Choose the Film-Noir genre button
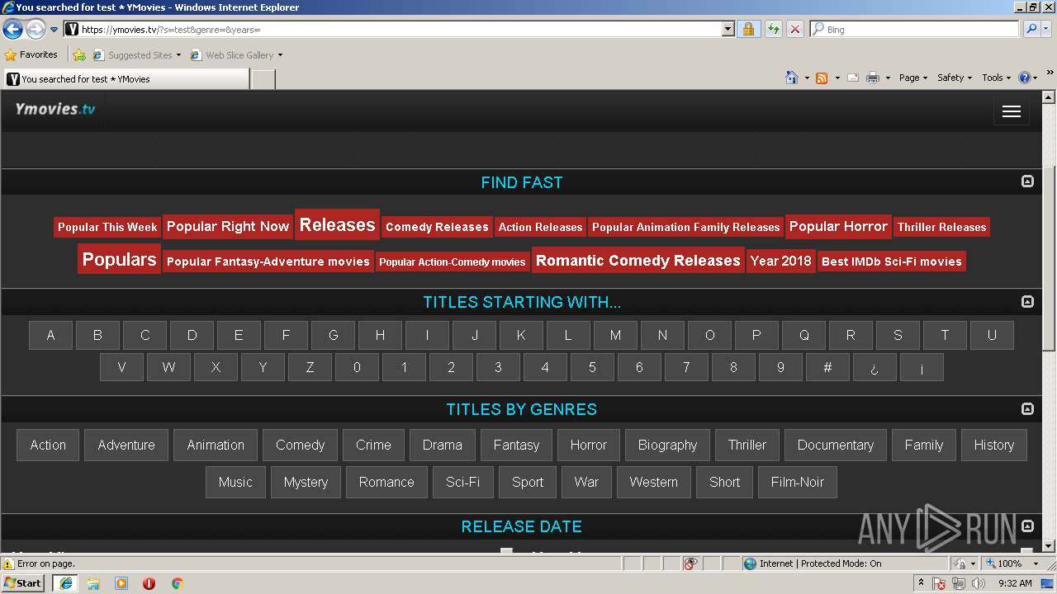The width and height of the screenshot is (1057, 594). click(798, 482)
